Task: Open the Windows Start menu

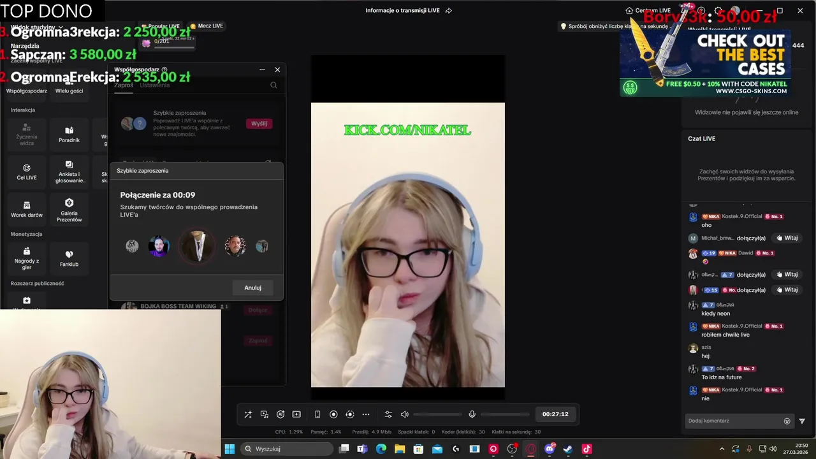Action: pyautogui.click(x=229, y=449)
